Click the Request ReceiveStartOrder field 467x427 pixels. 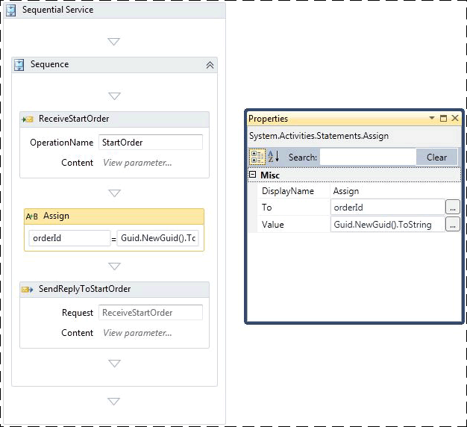(151, 313)
